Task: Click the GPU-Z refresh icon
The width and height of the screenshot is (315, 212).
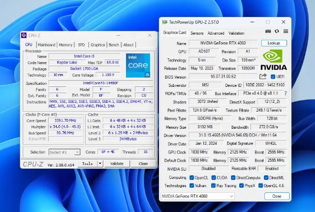Action: point(277,31)
